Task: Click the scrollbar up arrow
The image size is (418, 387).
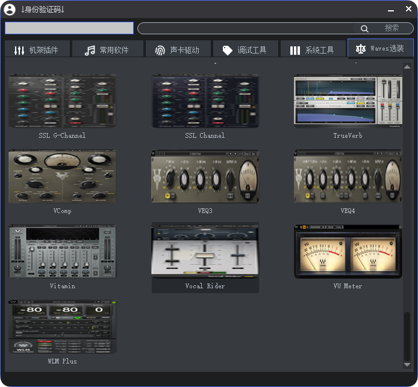Action: (x=407, y=67)
